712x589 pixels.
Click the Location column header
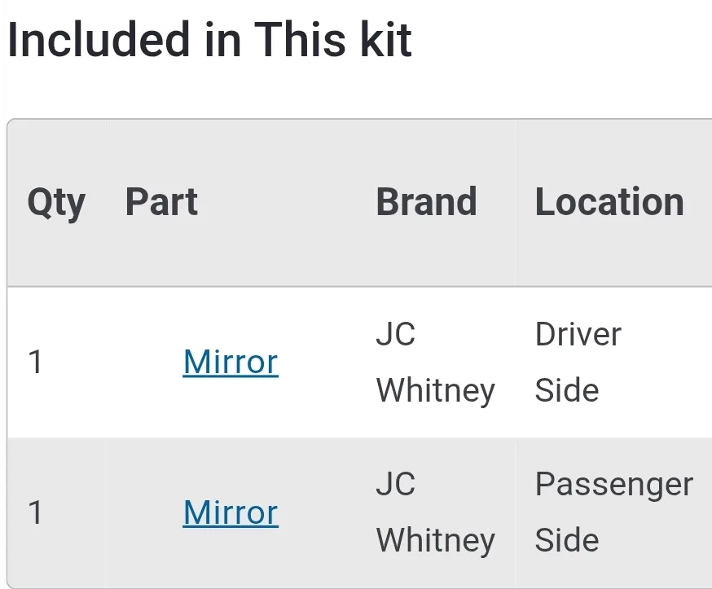pos(609,201)
